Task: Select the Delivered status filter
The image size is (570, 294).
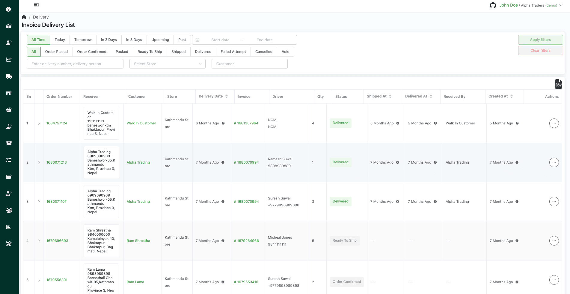Action: [203, 52]
